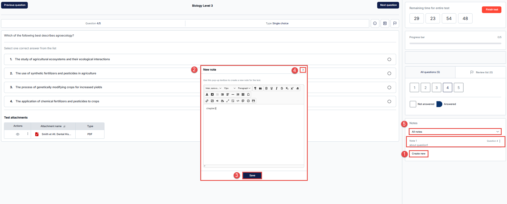Apply underline in the note editor
The height and width of the screenshot is (204, 507).
coord(271,88)
